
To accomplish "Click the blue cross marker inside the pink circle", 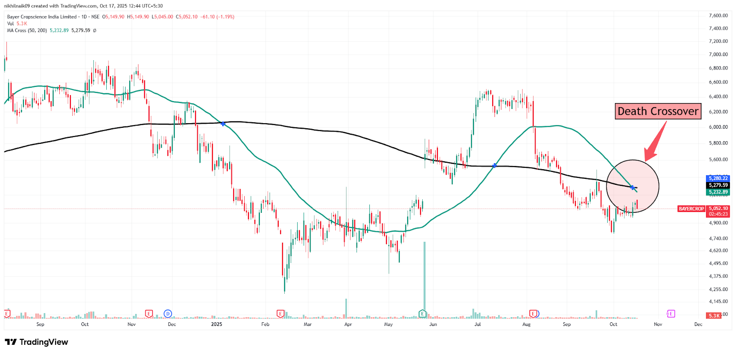I will (x=632, y=188).
